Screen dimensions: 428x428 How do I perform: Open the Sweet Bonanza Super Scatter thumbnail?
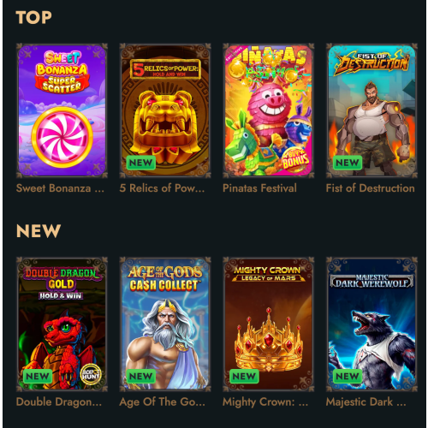(62, 110)
